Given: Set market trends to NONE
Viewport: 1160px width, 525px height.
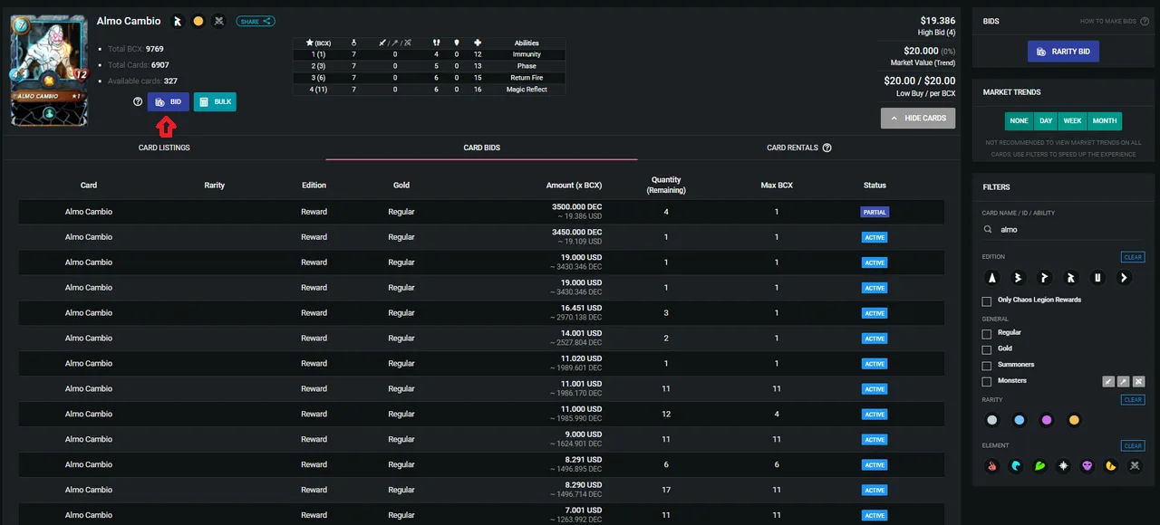Looking at the screenshot, I should [1019, 121].
